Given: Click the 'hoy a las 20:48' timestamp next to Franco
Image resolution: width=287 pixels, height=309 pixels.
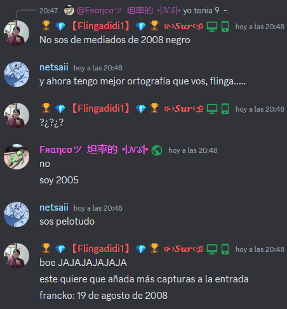Looking at the screenshot, I should (x=193, y=150).
